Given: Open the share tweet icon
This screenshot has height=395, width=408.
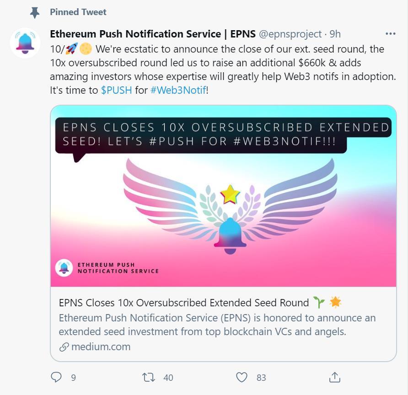Looking at the screenshot, I should click(x=334, y=378).
